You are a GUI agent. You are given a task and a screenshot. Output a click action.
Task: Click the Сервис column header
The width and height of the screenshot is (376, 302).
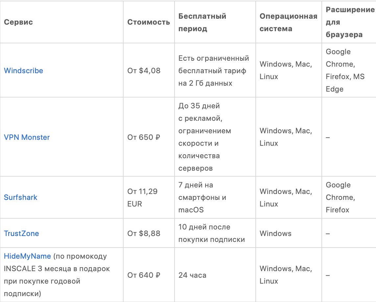[18, 22]
